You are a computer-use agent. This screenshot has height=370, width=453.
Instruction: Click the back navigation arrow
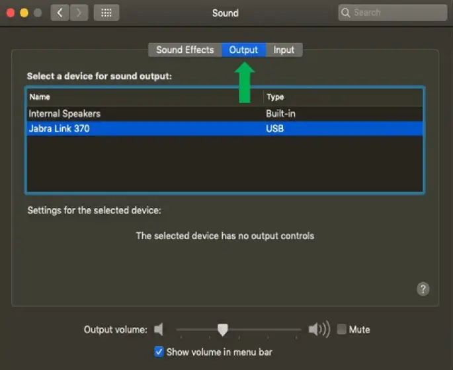(x=60, y=13)
